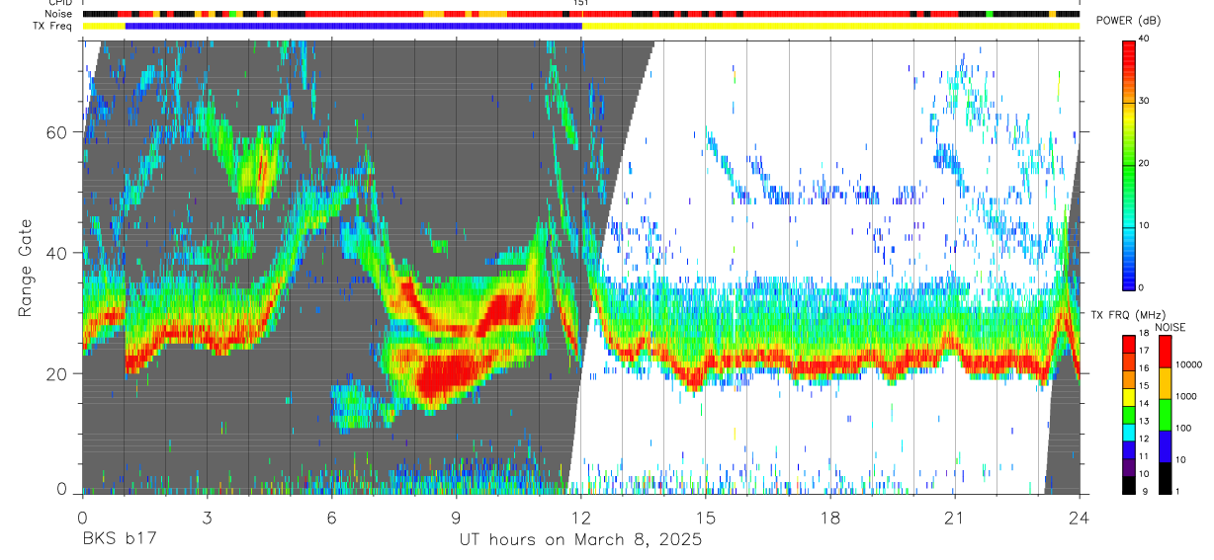Click the 20 tick on Range Gate axis
The height and width of the screenshot is (560, 1214).
[x=55, y=373]
